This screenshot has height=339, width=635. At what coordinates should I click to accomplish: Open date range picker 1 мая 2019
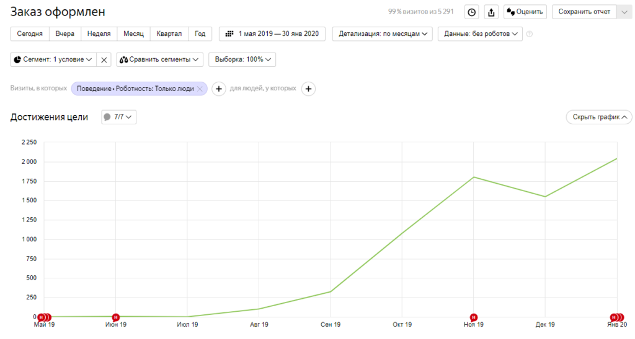tap(272, 34)
